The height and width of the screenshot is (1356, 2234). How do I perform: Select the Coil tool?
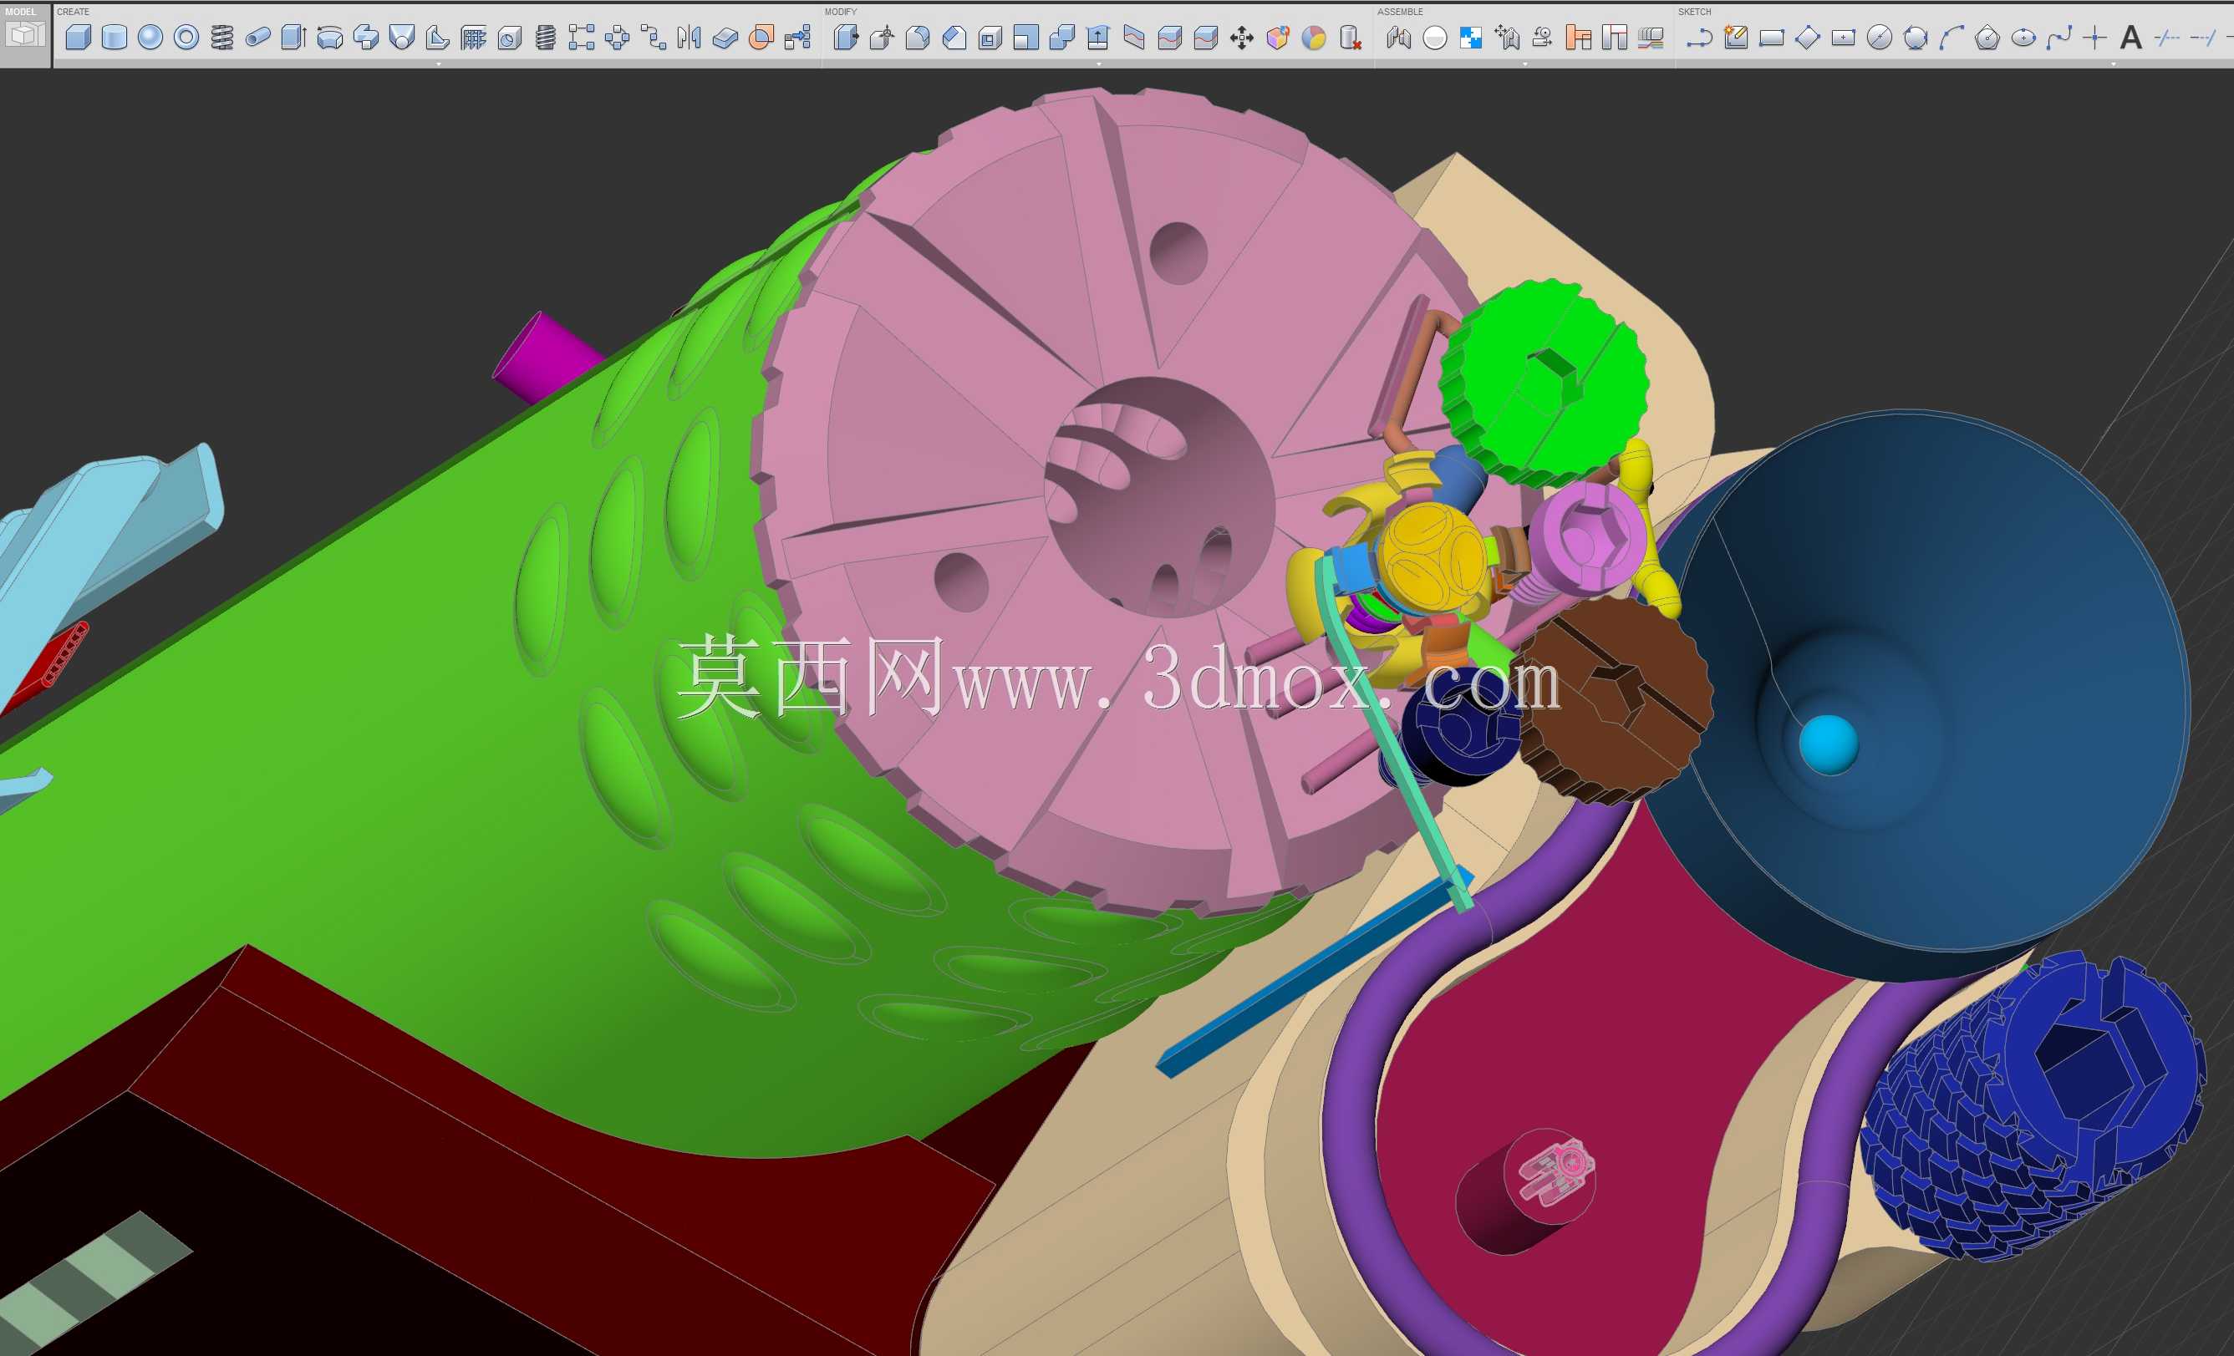[x=222, y=37]
